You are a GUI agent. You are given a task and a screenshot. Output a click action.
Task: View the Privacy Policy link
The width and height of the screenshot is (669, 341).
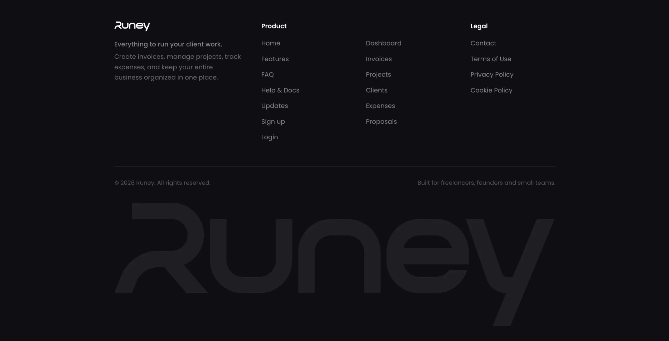click(x=492, y=74)
